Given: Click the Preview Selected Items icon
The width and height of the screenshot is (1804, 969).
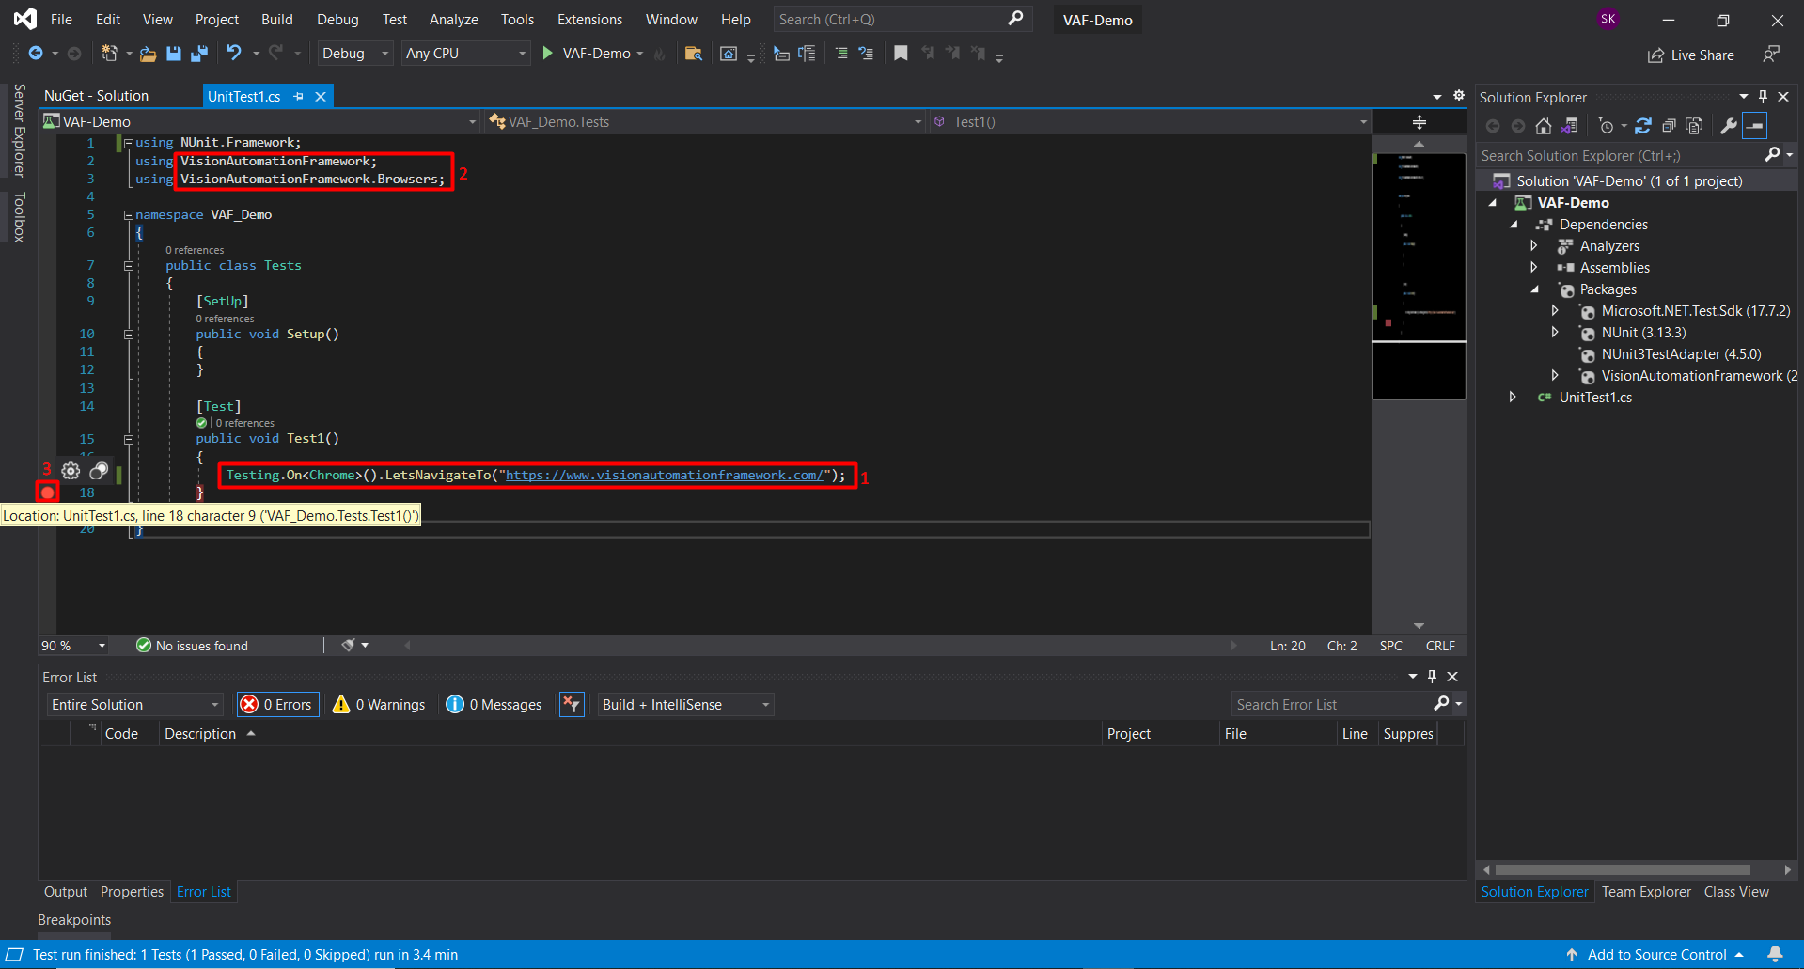Looking at the screenshot, I should click(x=1754, y=126).
